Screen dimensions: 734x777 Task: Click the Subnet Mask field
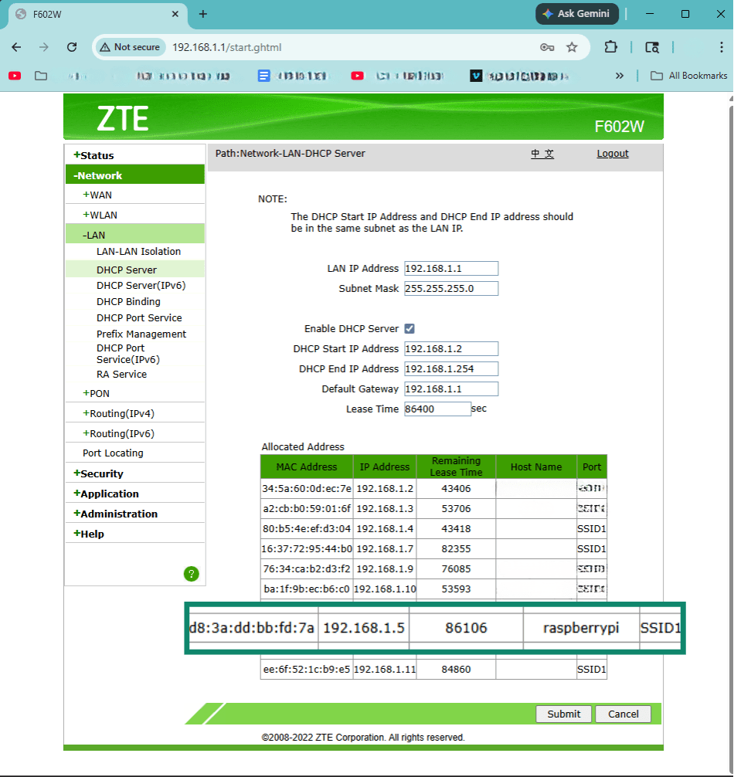coord(451,288)
